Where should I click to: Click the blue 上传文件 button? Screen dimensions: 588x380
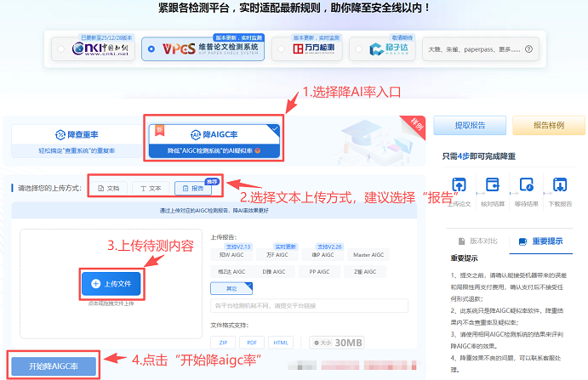[x=111, y=281]
